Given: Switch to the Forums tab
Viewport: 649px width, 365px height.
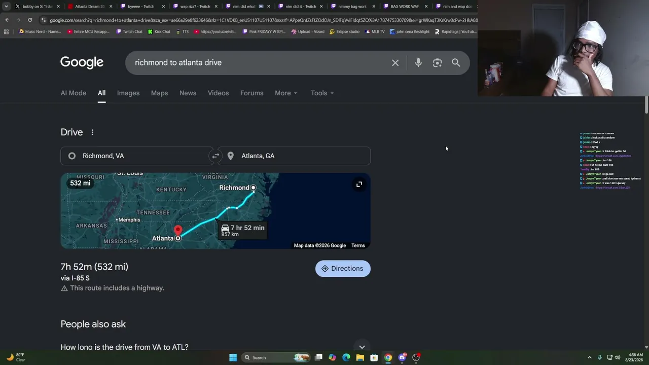Looking at the screenshot, I should (x=251, y=93).
